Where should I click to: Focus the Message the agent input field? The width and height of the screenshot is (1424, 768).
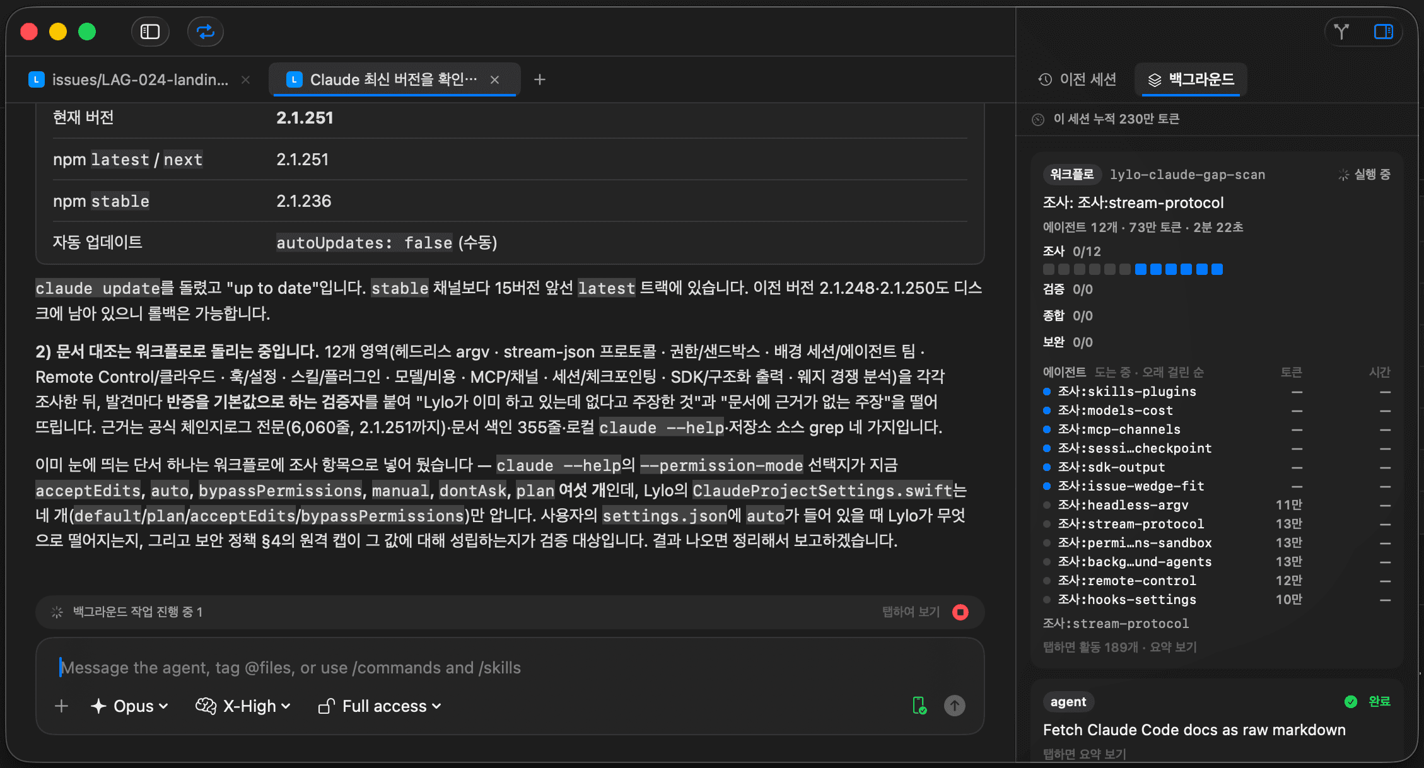(x=511, y=668)
